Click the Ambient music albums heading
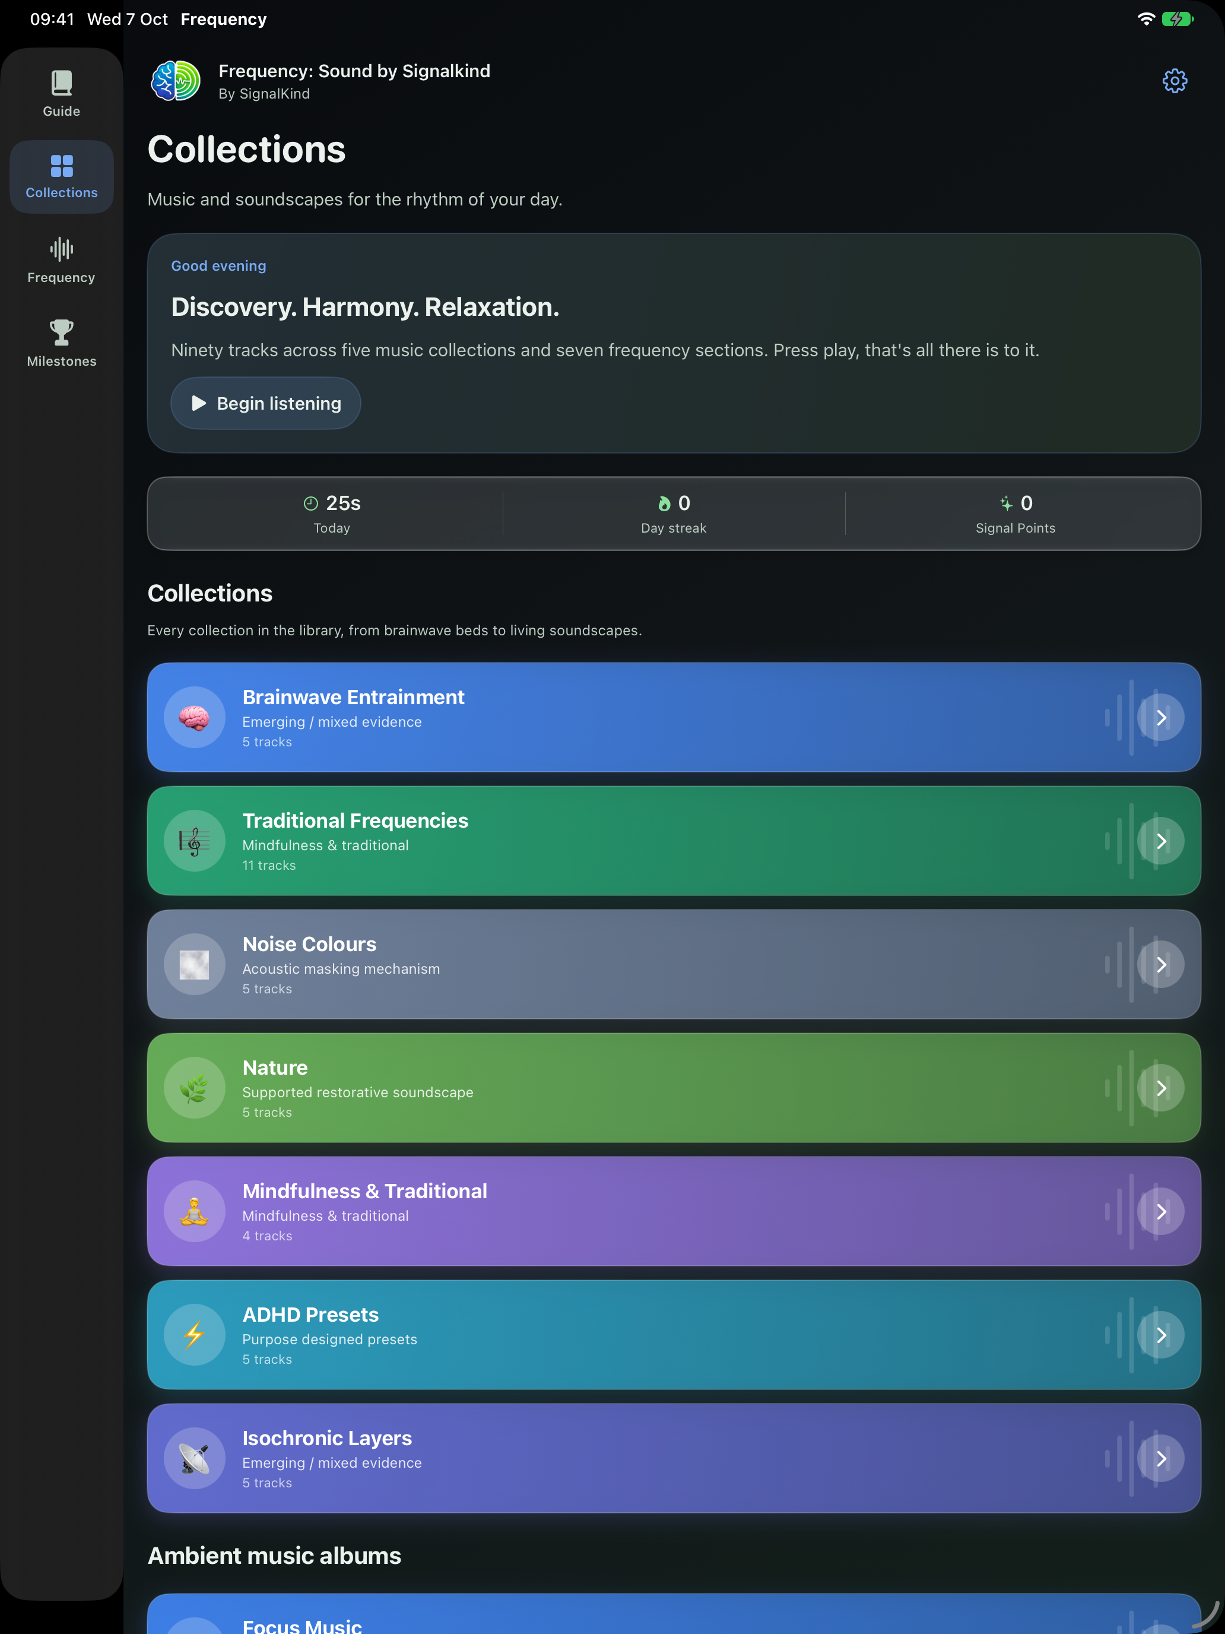The height and width of the screenshot is (1634, 1225). [274, 1556]
